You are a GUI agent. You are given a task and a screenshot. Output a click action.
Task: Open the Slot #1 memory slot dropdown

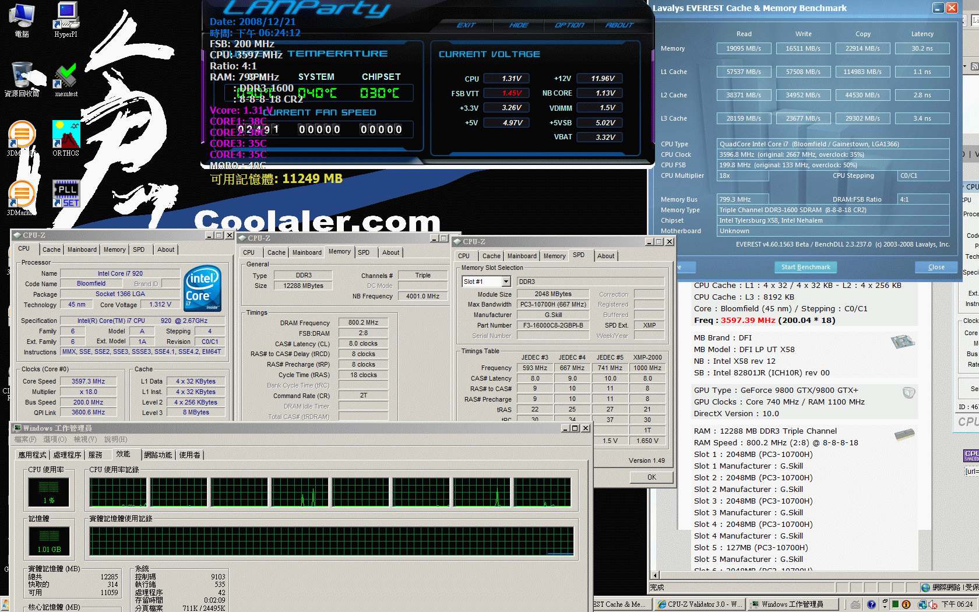pos(506,282)
